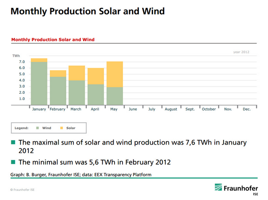Viewport: 268px width, 200px height.
Task: Select the October month axis label
Action: click(x=208, y=109)
